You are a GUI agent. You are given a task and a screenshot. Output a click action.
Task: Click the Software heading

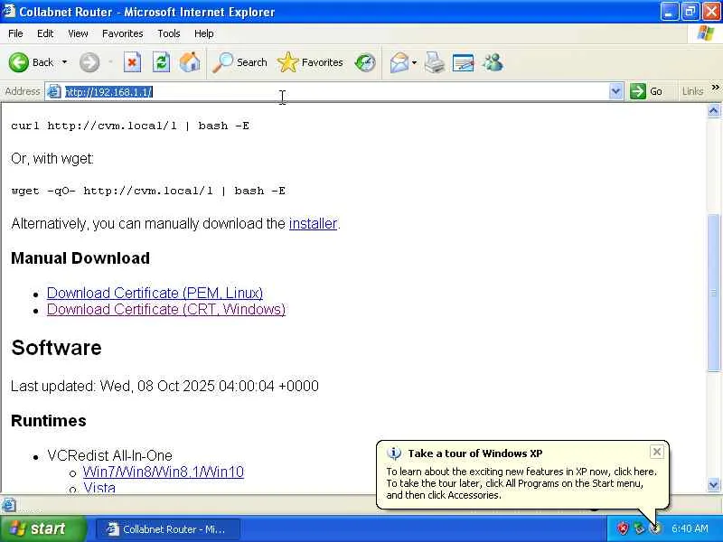tap(56, 347)
